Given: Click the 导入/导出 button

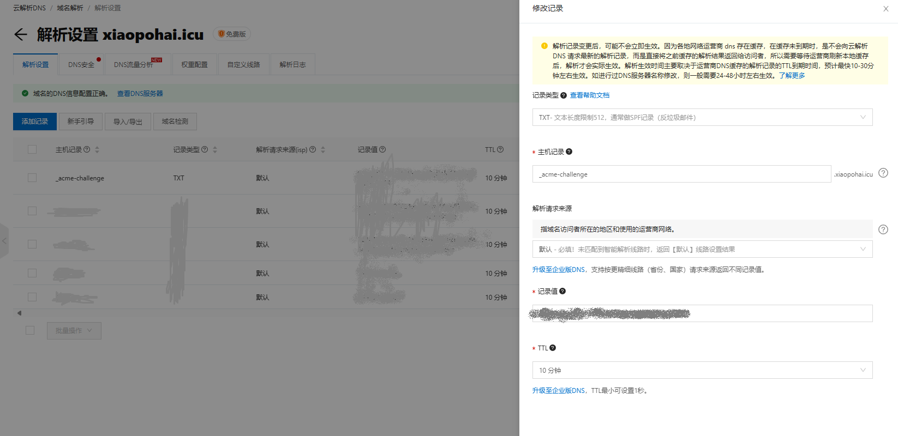Looking at the screenshot, I should [128, 122].
